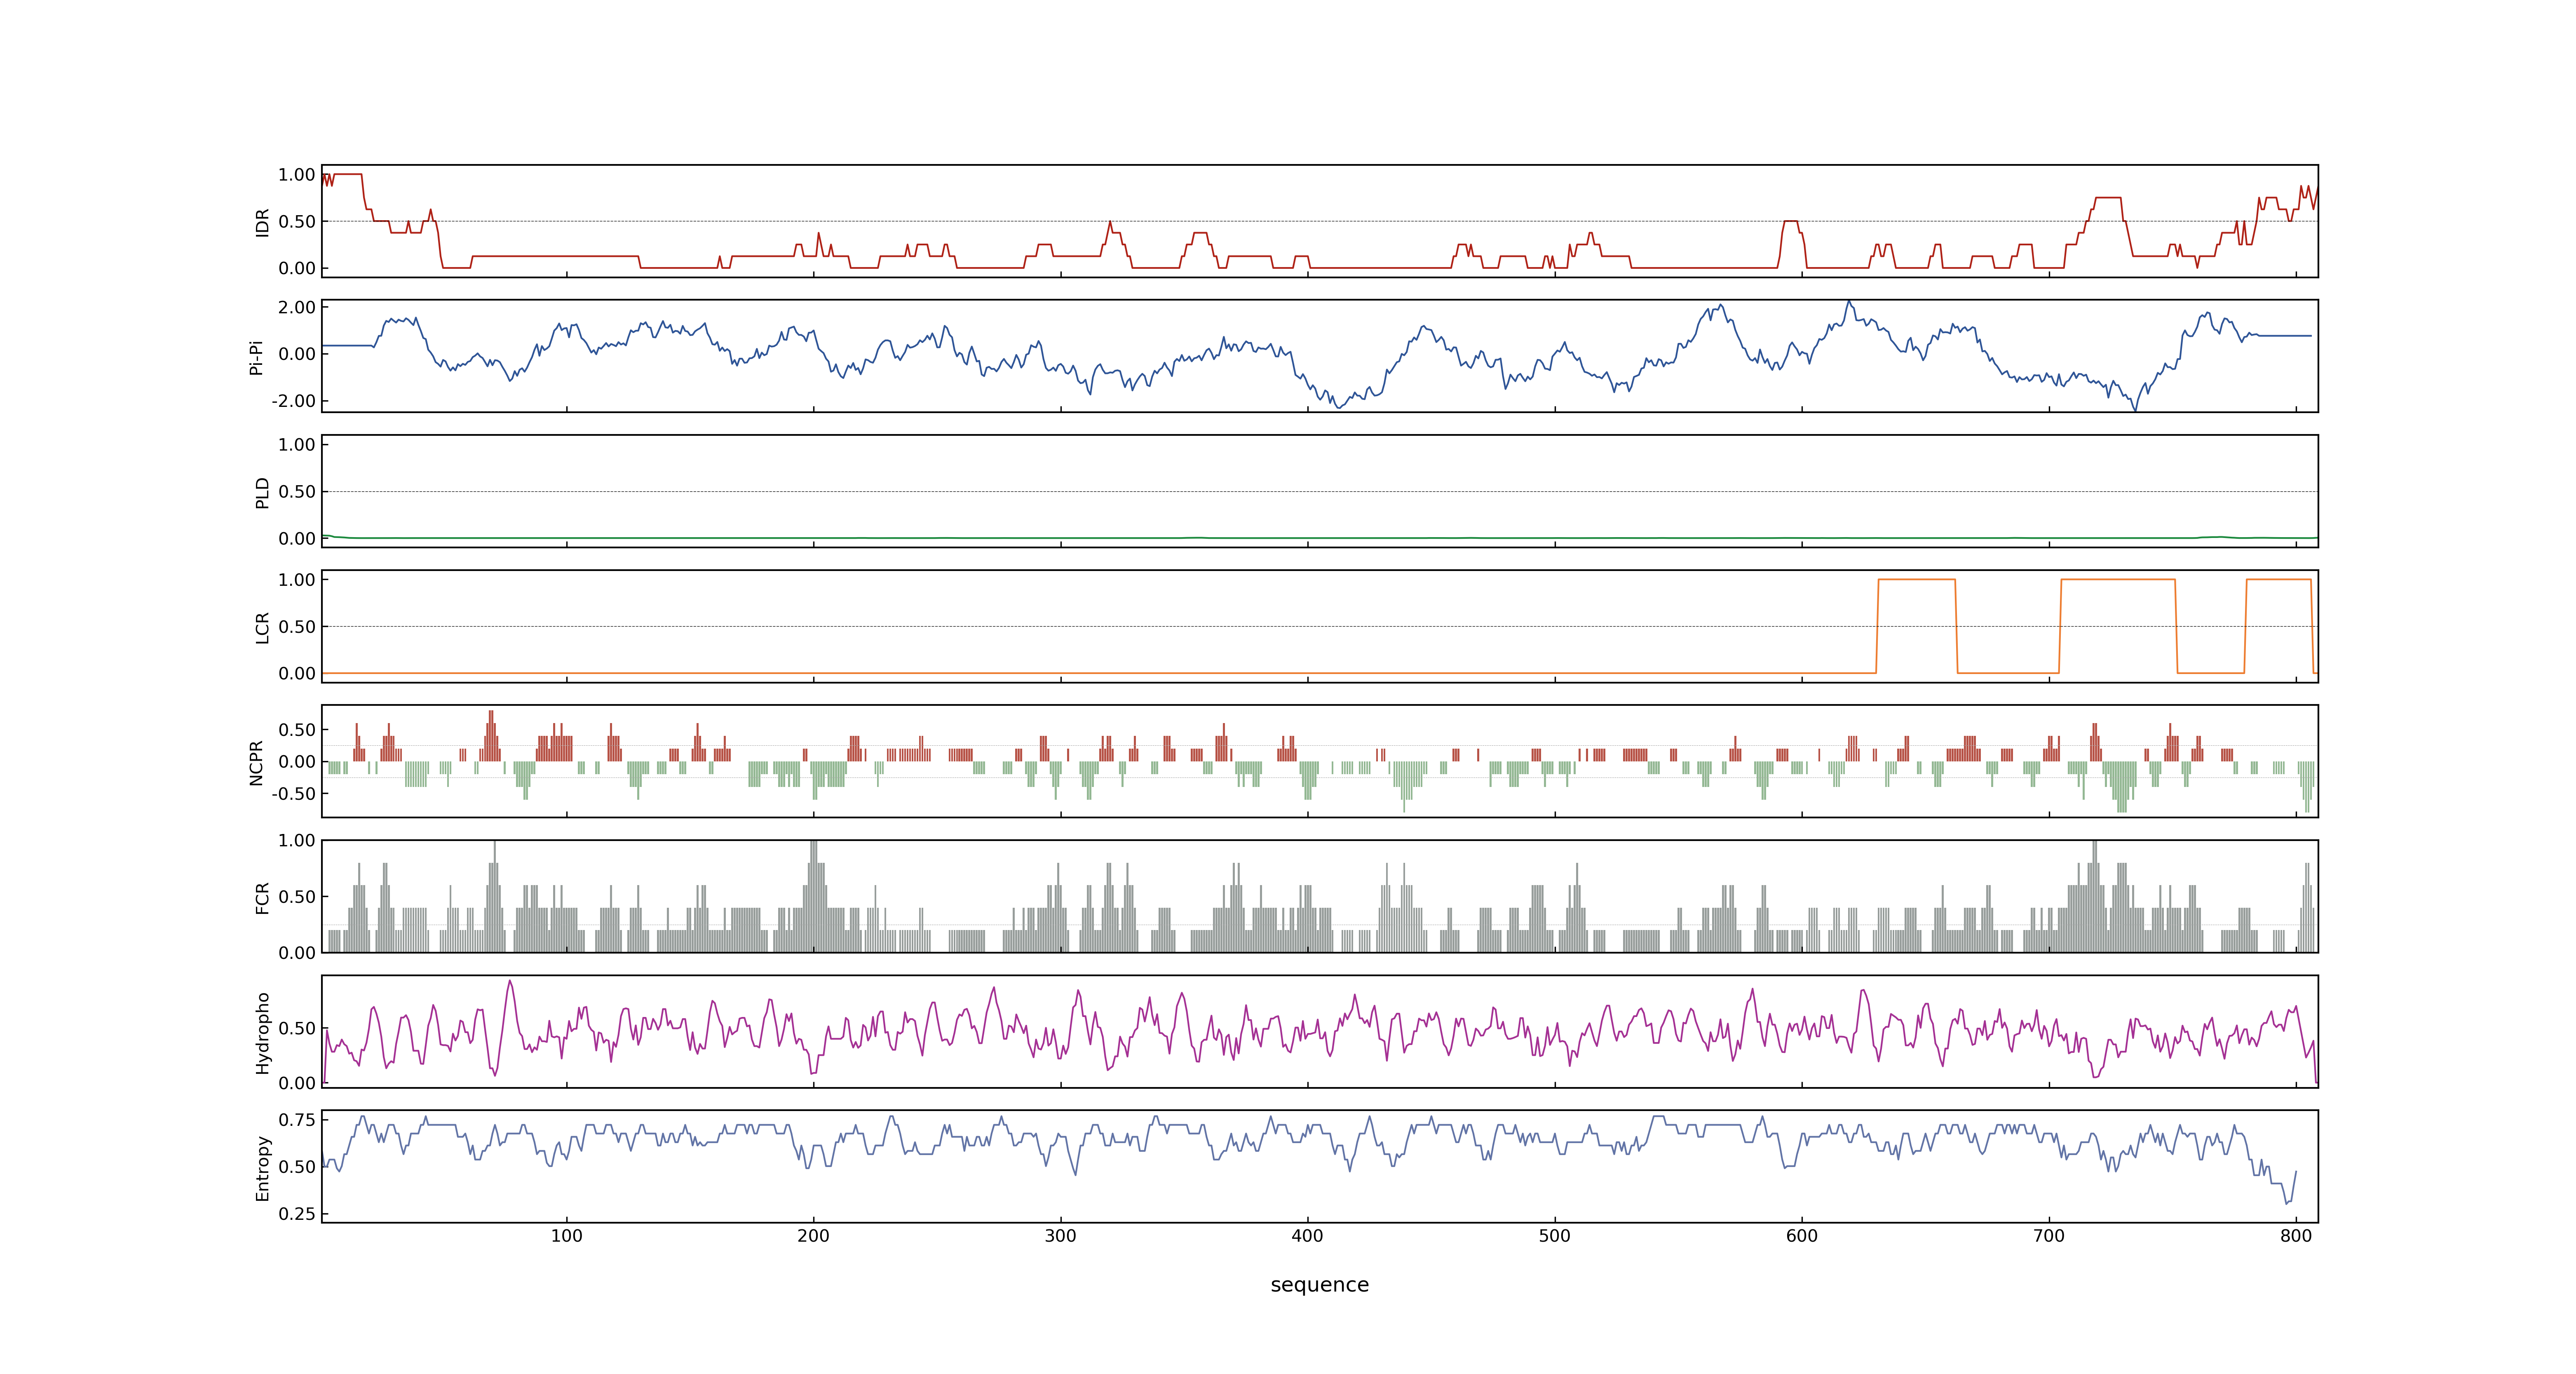Click the -2.00 tick on Pi-Pi panel

pyautogui.click(x=293, y=401)
